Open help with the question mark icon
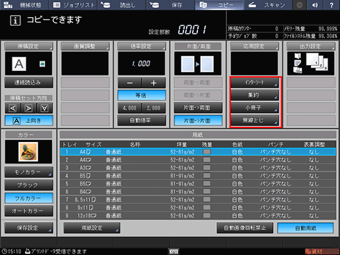Image resolution: width=340 pixels, height=255 pixels. (331, 5)
